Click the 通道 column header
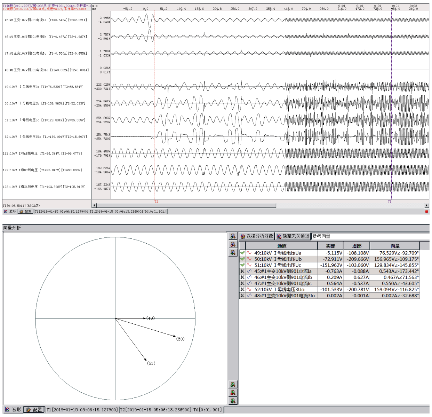The width and height of the screenshot is (432, 417). [282, 246]
